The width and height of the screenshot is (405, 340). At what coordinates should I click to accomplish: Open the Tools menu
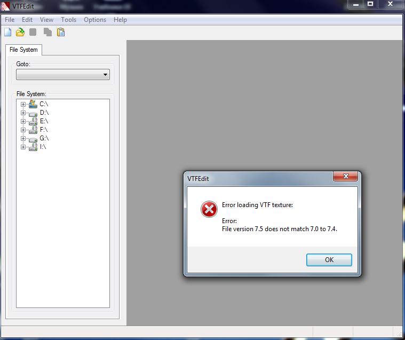pyautogui.click(x=68, y=20)
